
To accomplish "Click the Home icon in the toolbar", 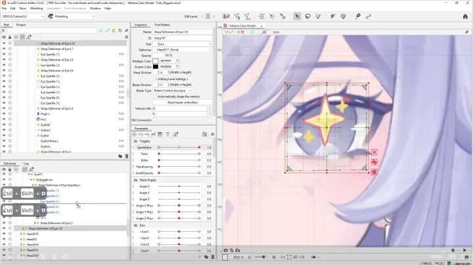I will 465,16.
